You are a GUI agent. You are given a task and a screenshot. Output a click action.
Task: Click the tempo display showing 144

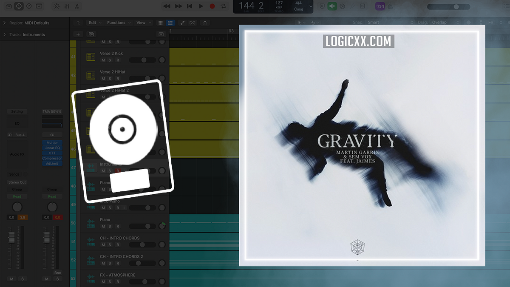click(x=246, y=5)
